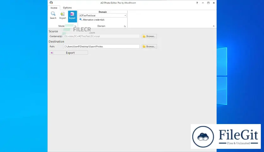
Task: Start export with the large Export button
Action: 69,52
